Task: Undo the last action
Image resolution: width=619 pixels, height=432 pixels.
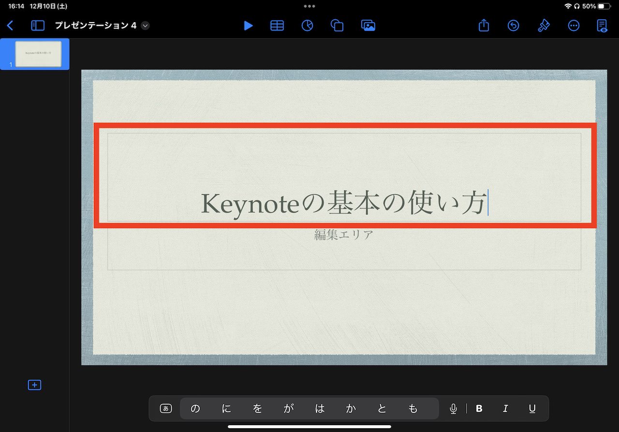Action: pos(513,26)
